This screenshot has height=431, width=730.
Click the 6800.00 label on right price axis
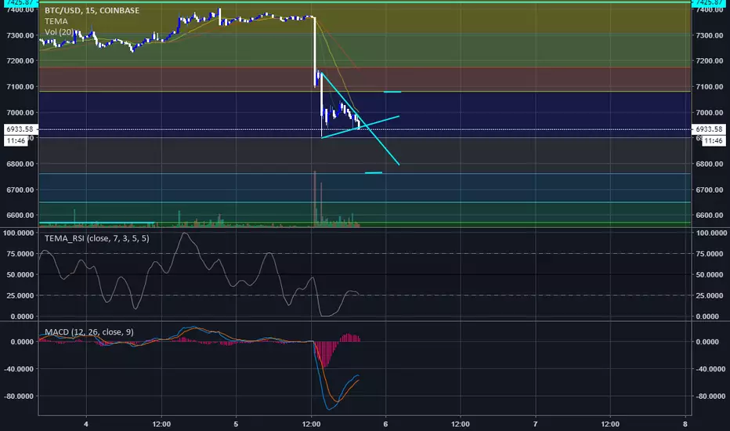coord(710,164)
